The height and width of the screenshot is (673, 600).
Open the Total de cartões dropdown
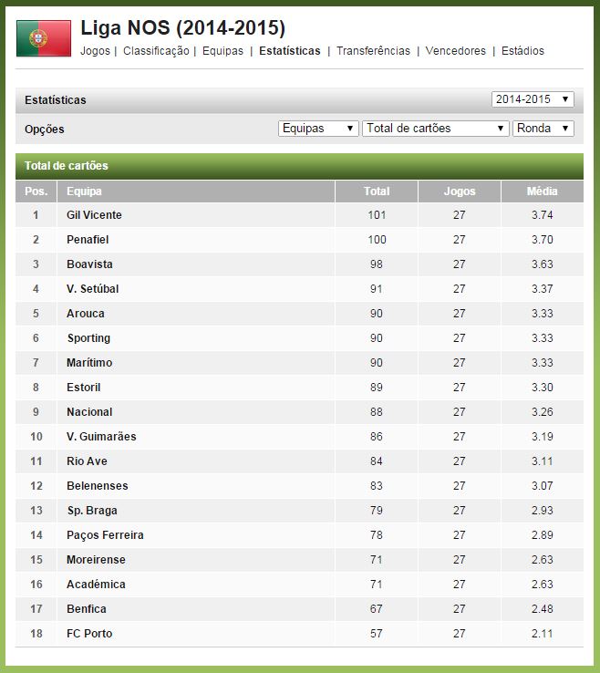(x=435, y=129)
